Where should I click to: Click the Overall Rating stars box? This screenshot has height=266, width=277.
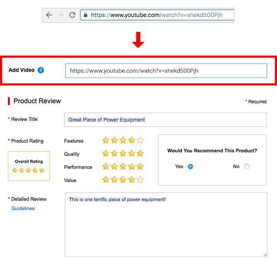coord(29,166)
